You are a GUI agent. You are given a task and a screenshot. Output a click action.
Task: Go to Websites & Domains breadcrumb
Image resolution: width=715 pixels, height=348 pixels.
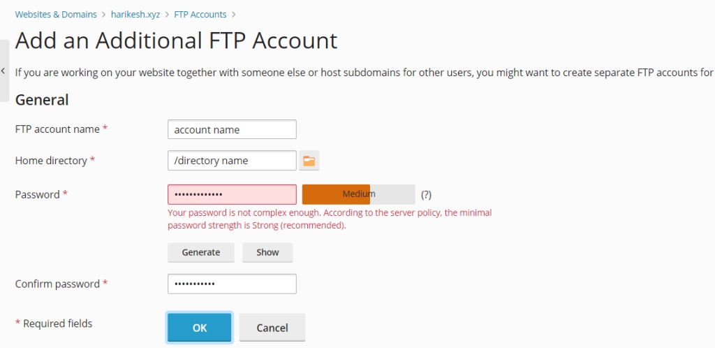click(x=56, y=14)
